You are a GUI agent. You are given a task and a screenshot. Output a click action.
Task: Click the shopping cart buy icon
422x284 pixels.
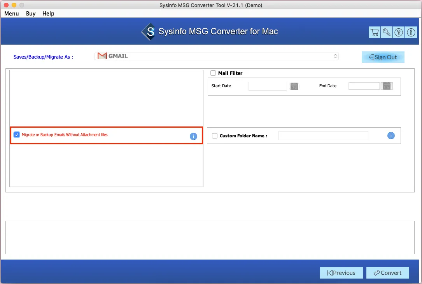point(375,33)
